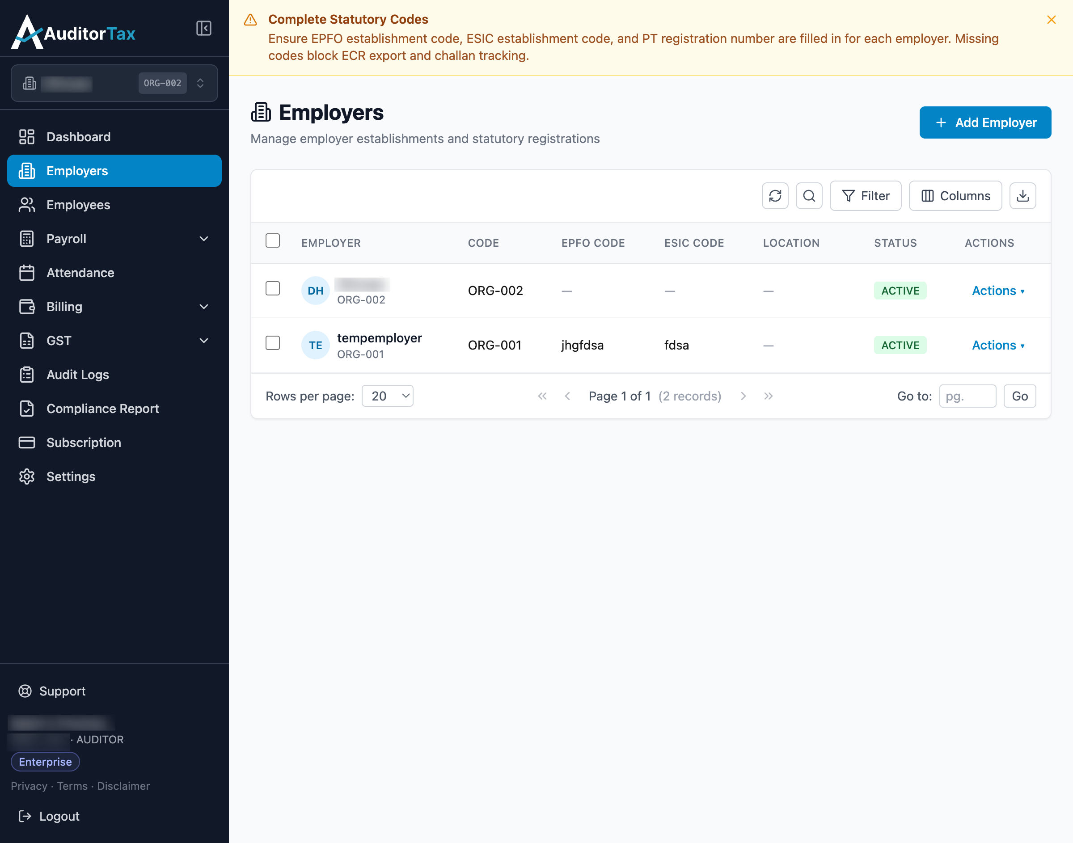Click the refresh table icon
The width and height of the screenshot is (1073, 843).
click(775, 196)
